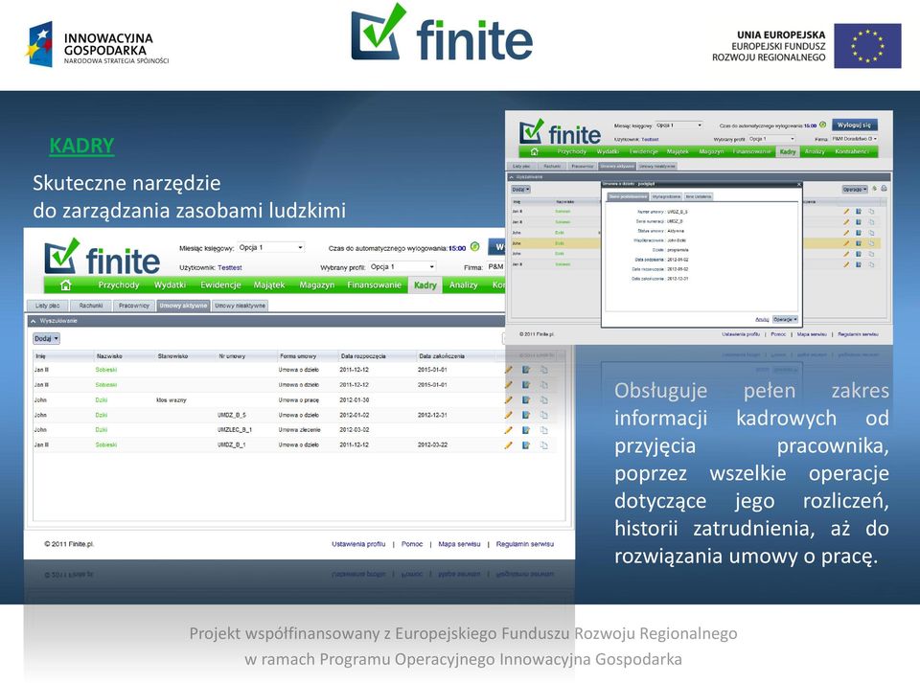Screen dimensions: 920x683
Task: Collapse Wyszukiwanie panel in screenshot with dialog
Action: coord(511,176)
